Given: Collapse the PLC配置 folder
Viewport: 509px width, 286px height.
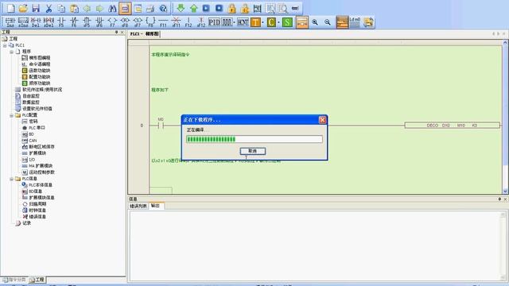Looking at the screenshot, I should pyautogui.click(x=11, y=115).
